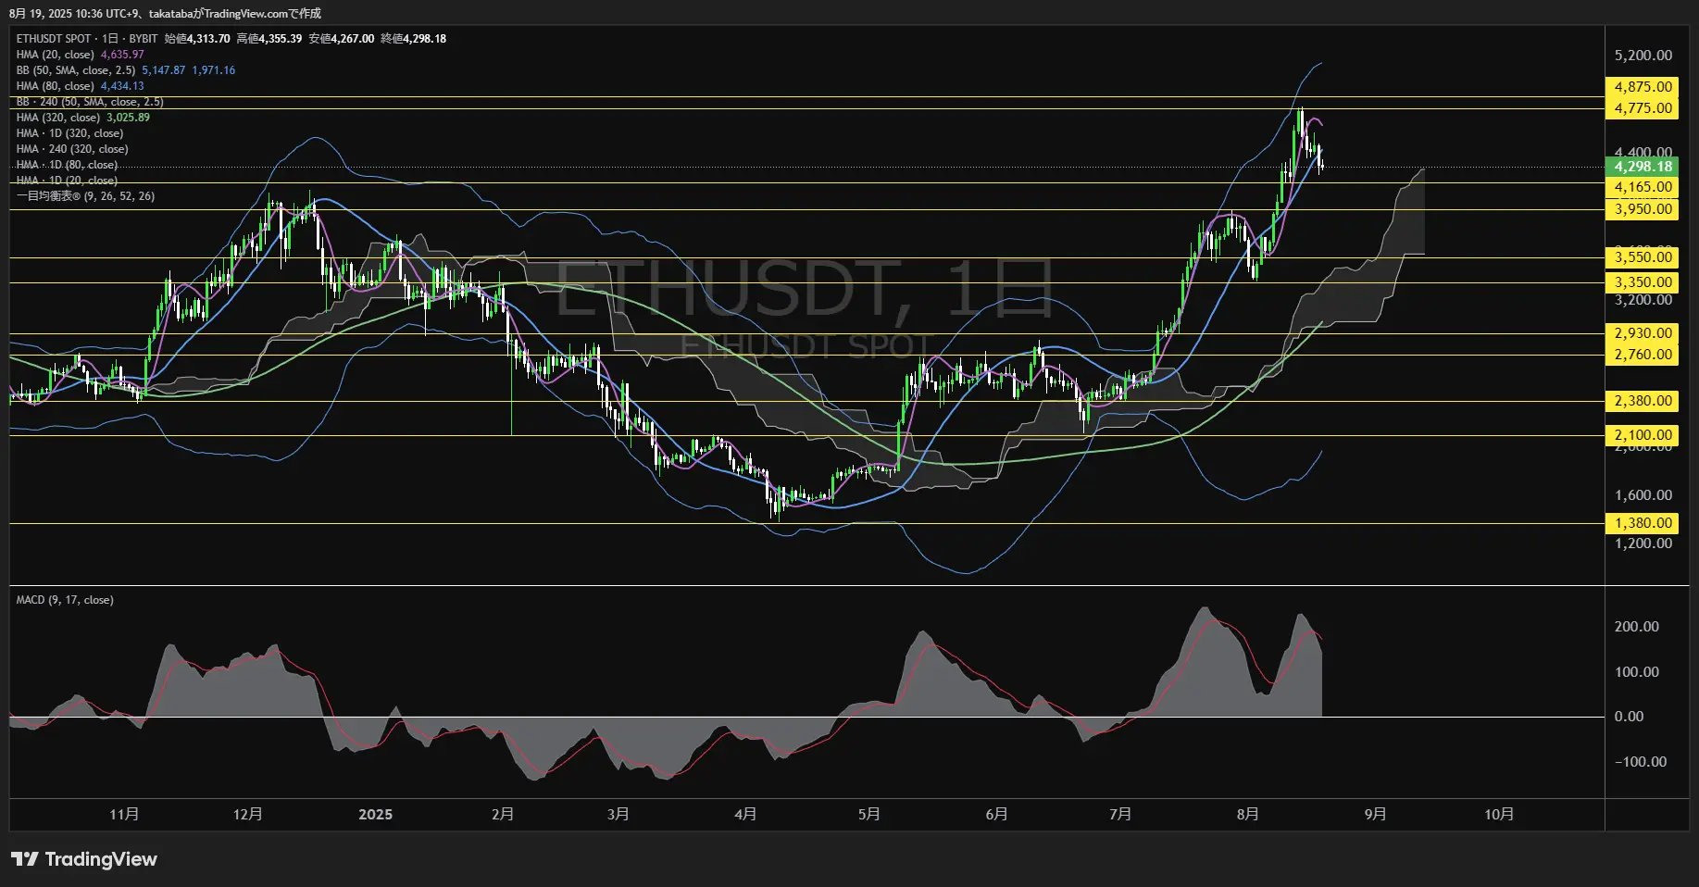Click the BB lower band value 1,971.16

214,70
